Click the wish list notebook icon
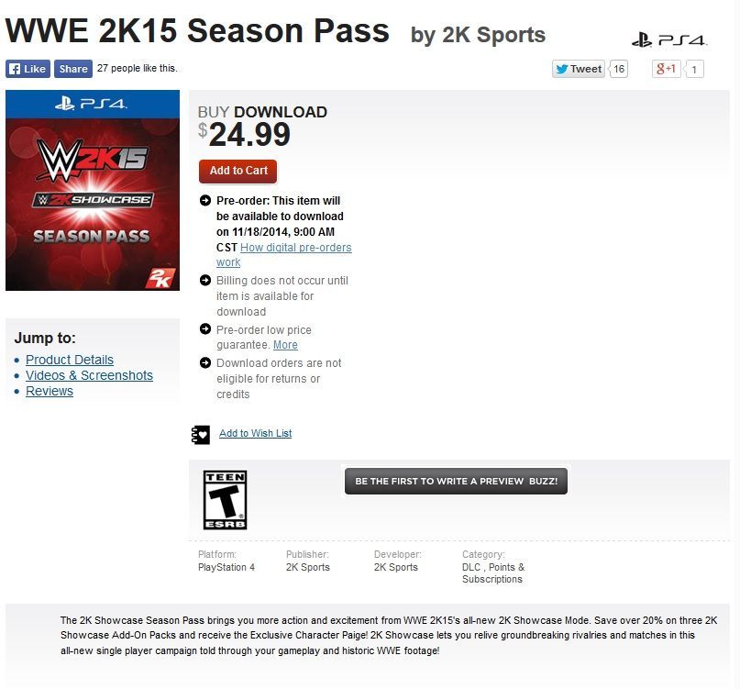The height and width of the screenshot is (689, 740). tap(201, 434)
